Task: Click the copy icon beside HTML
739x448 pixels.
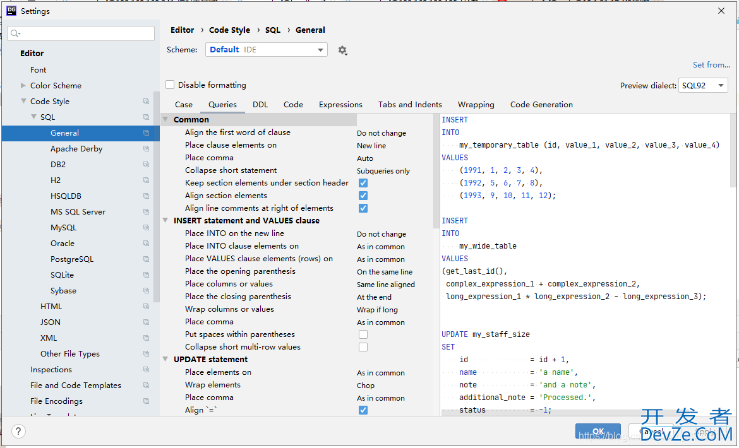Action: coord(146,307)
